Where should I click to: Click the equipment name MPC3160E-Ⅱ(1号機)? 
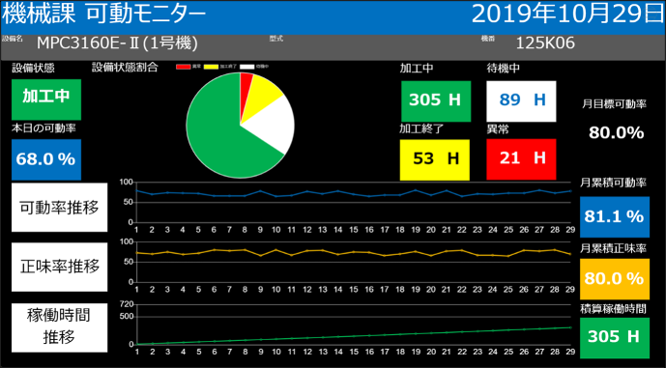[117, 42]
